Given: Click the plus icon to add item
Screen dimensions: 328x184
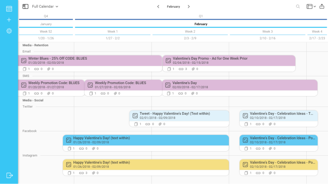Looking at the screenshot, I should 9,20.
